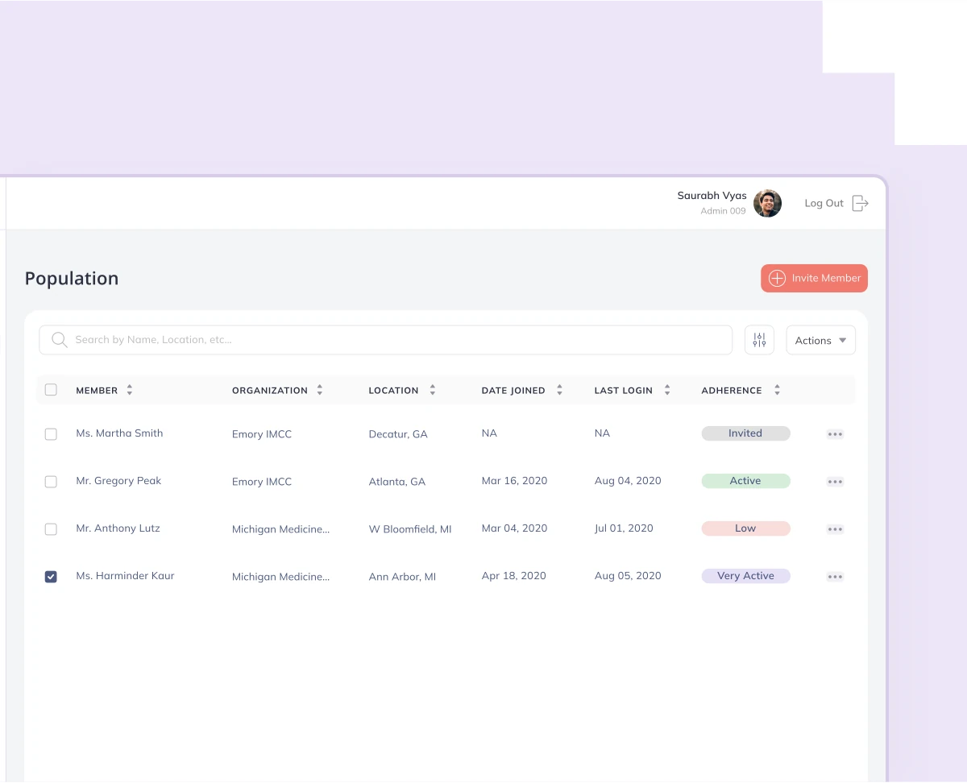Check the Ms. Martha Smith checkbox

coord(51,434)
